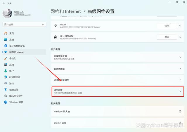187x132 pixels.
Task: Click the 查找设置 search field
Action: pyautogui.click(x=24, y=25)
